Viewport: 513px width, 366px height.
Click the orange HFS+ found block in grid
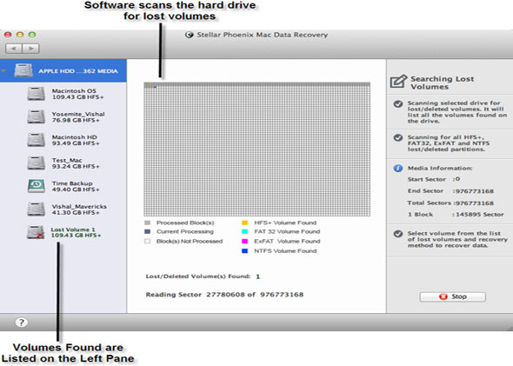pos(150,84)
